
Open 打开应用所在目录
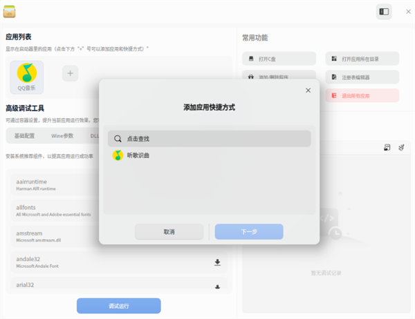click(x=362, y=59)
